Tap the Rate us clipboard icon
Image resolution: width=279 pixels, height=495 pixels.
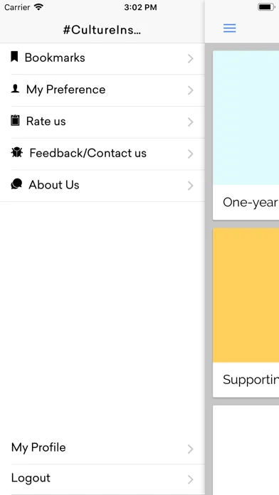(x=15, y=121)
